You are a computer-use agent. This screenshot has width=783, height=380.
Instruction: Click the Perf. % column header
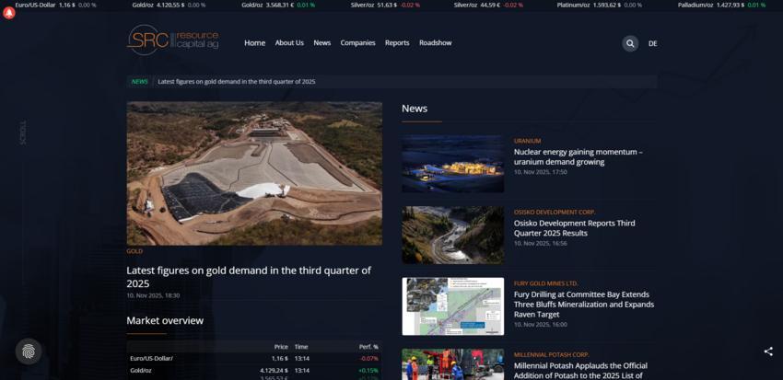(x=368, y=347)
